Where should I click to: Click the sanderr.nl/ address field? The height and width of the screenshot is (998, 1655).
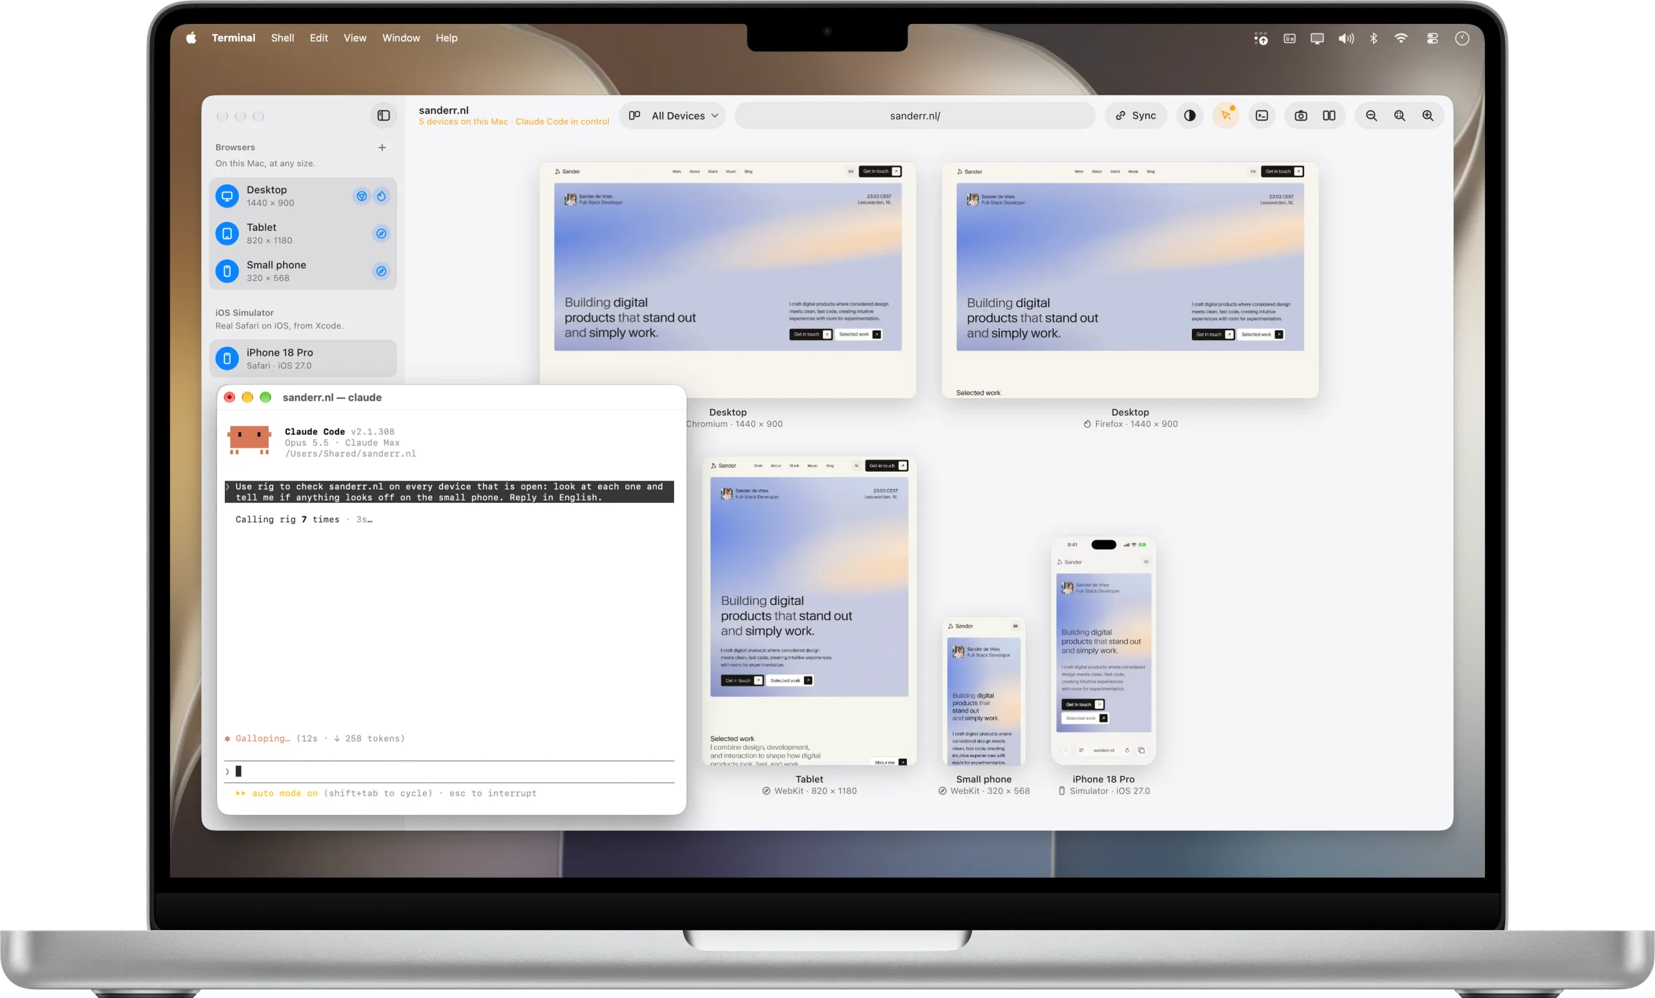(x=915, y=115)
